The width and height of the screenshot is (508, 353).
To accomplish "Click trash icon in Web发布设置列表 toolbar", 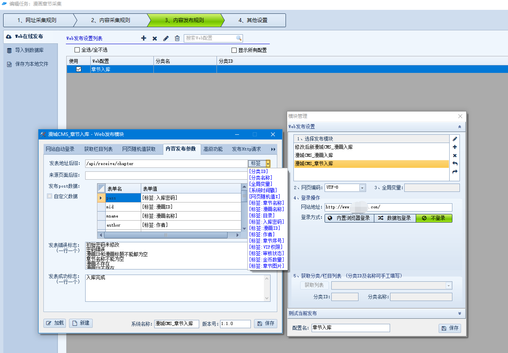I will tap(177, 38).
